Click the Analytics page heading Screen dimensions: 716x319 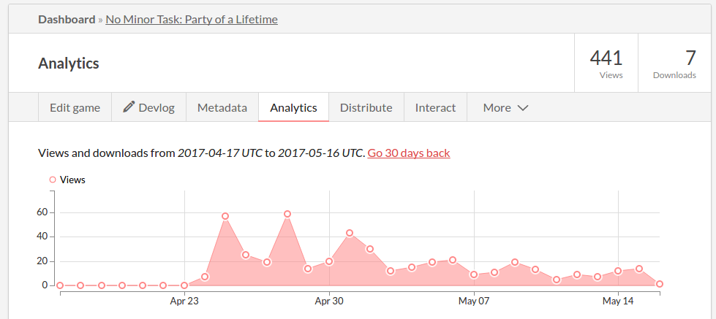pos(69,64)
